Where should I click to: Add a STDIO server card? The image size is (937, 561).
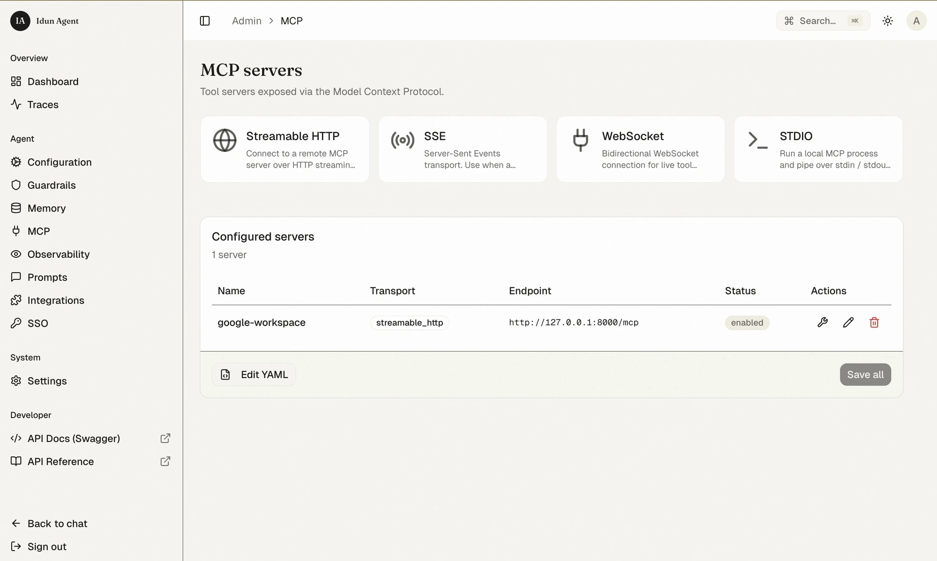(818, 149)
